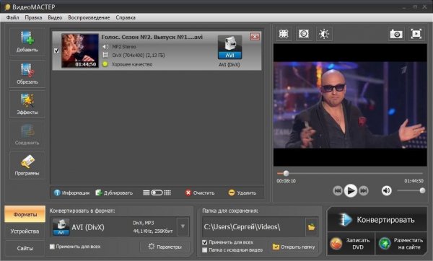
Task: Click the video thumbnail in the list
Action: (80, 50)
